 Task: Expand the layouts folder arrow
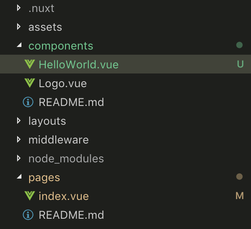[19, 121]
